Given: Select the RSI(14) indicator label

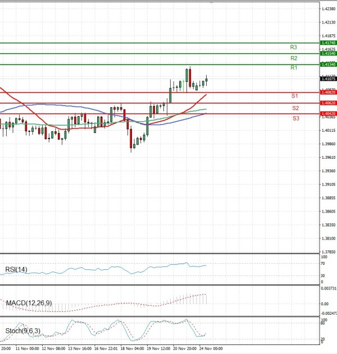Looking at the screenshot, I should pyautogui.click(x=17, y=270).
